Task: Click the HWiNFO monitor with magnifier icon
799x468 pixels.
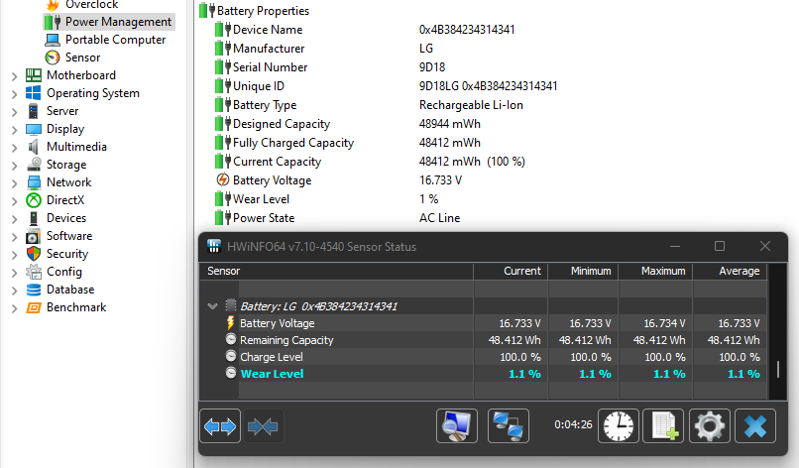Action: pyautogui.click(x=457, y=425)
